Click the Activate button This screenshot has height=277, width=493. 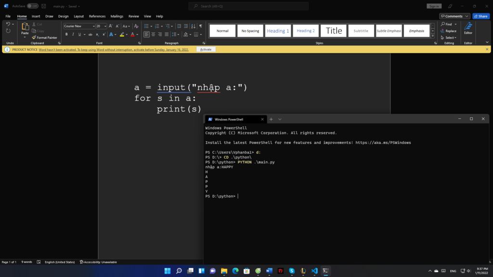tap(206, 50)
